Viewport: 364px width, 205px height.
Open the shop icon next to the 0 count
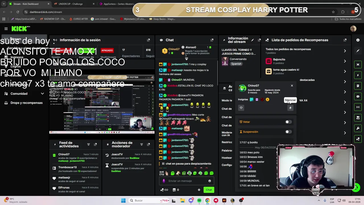click(174, 190)
